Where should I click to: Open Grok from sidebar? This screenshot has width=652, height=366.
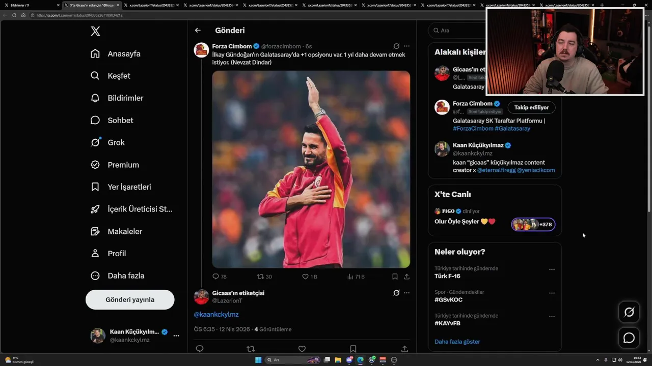pos(107,142)
